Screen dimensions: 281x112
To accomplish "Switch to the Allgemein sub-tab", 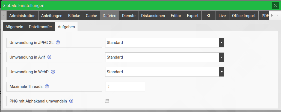I will [x=14, y=27].
